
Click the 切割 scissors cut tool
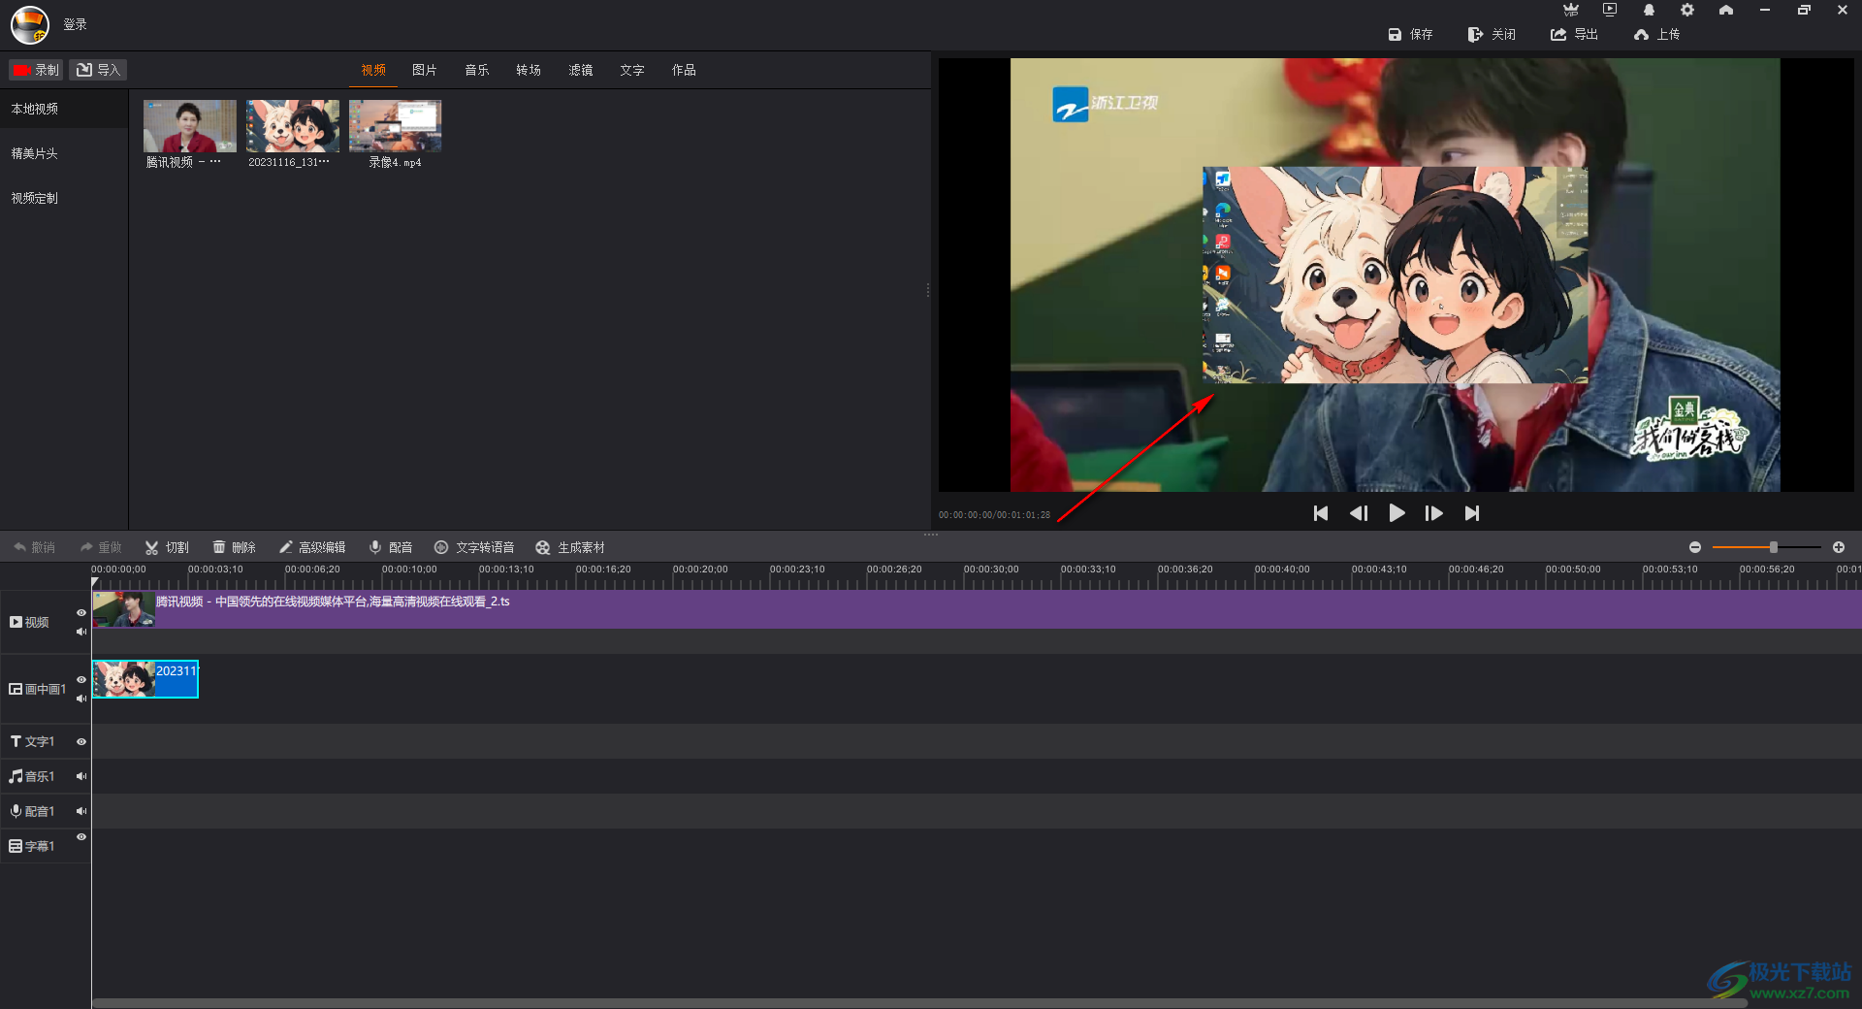point(167,547)
